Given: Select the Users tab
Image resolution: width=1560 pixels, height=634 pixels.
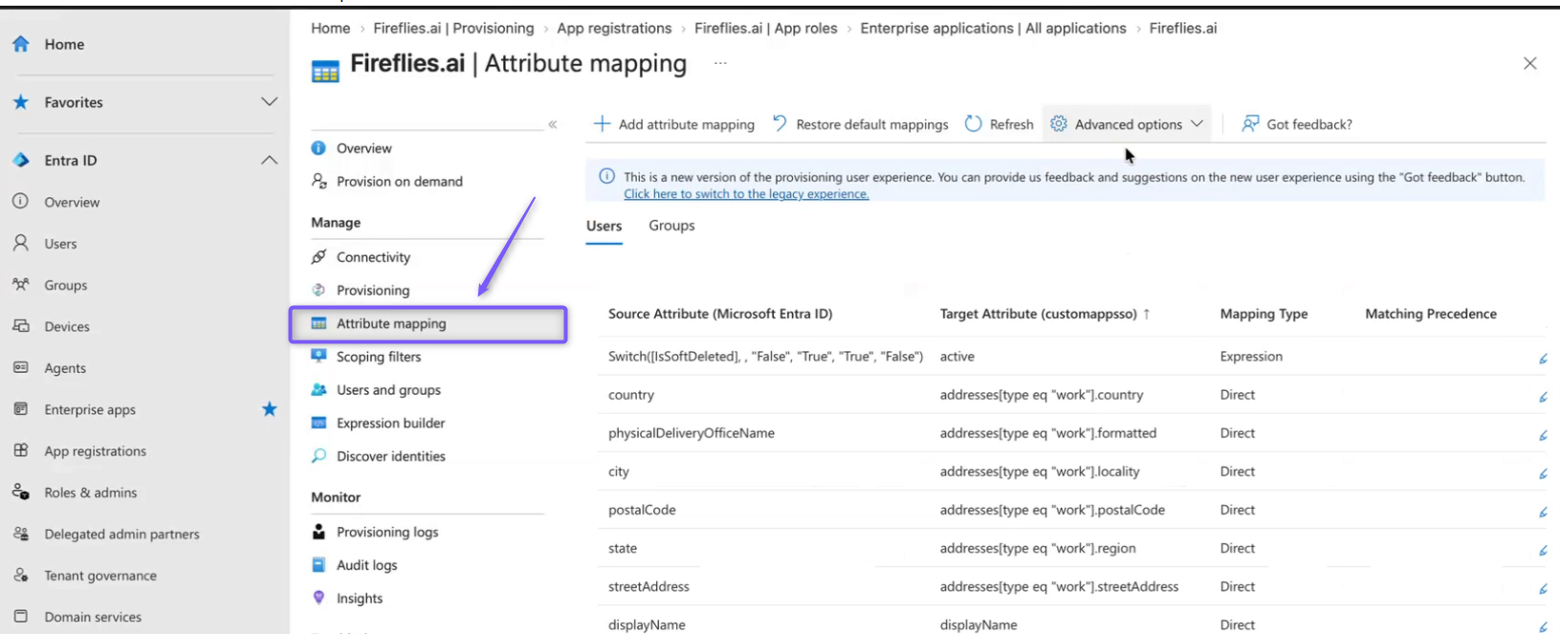Looking at the screenshot, I should pos(604,226).
